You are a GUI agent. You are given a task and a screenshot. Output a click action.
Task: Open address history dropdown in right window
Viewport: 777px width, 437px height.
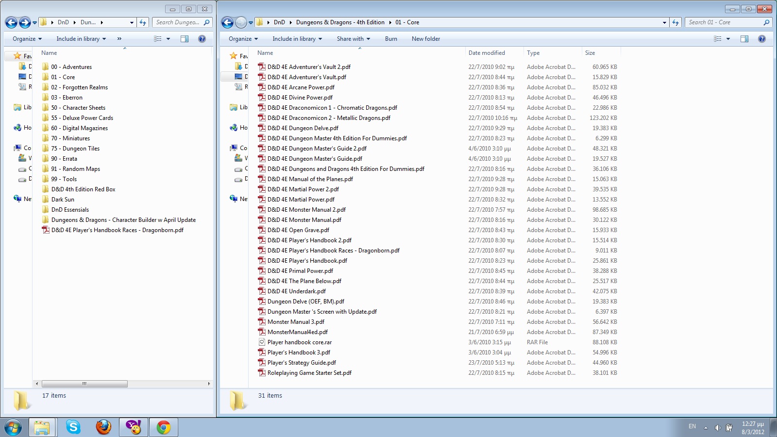point(664,22)
